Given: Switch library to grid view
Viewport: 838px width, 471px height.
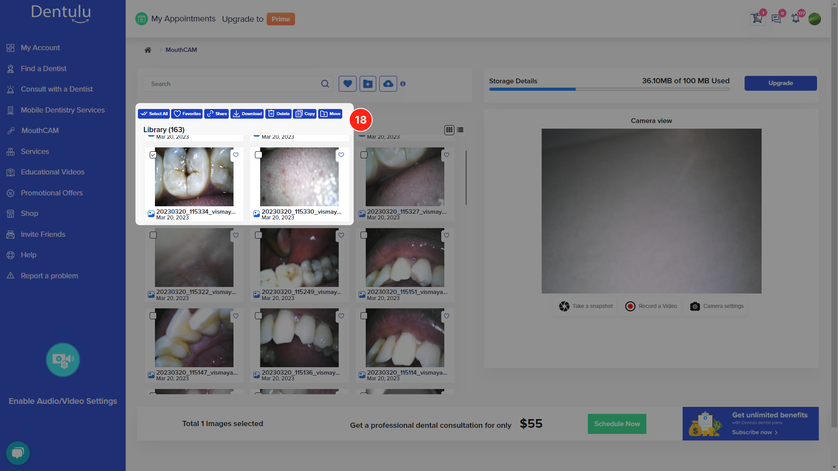Looking at the screenshot, I should click(449, 130).
